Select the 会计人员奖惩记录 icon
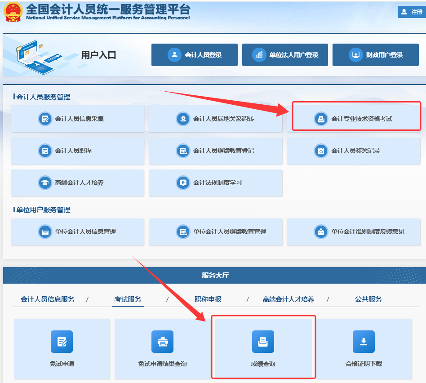Screen dimensions: 426x383 [354, 151]
